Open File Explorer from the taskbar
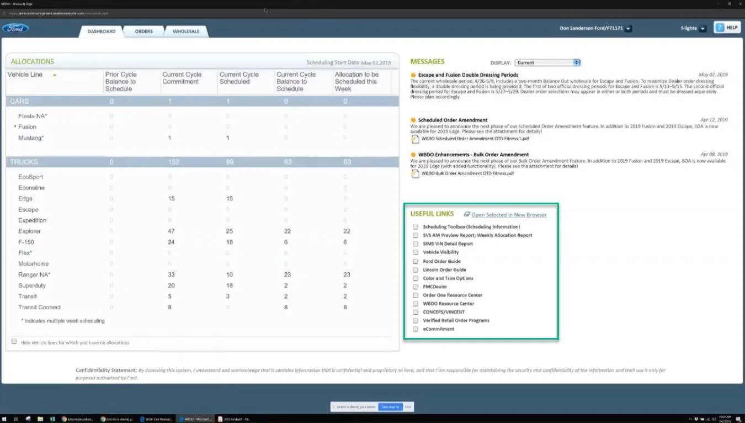Screen dimensions: 745x423 coord(40,419)
